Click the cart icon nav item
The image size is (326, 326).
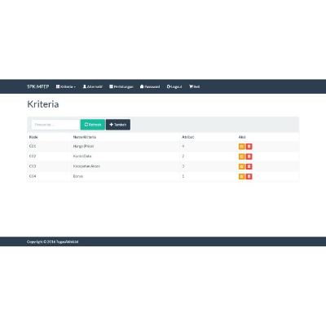195,86
